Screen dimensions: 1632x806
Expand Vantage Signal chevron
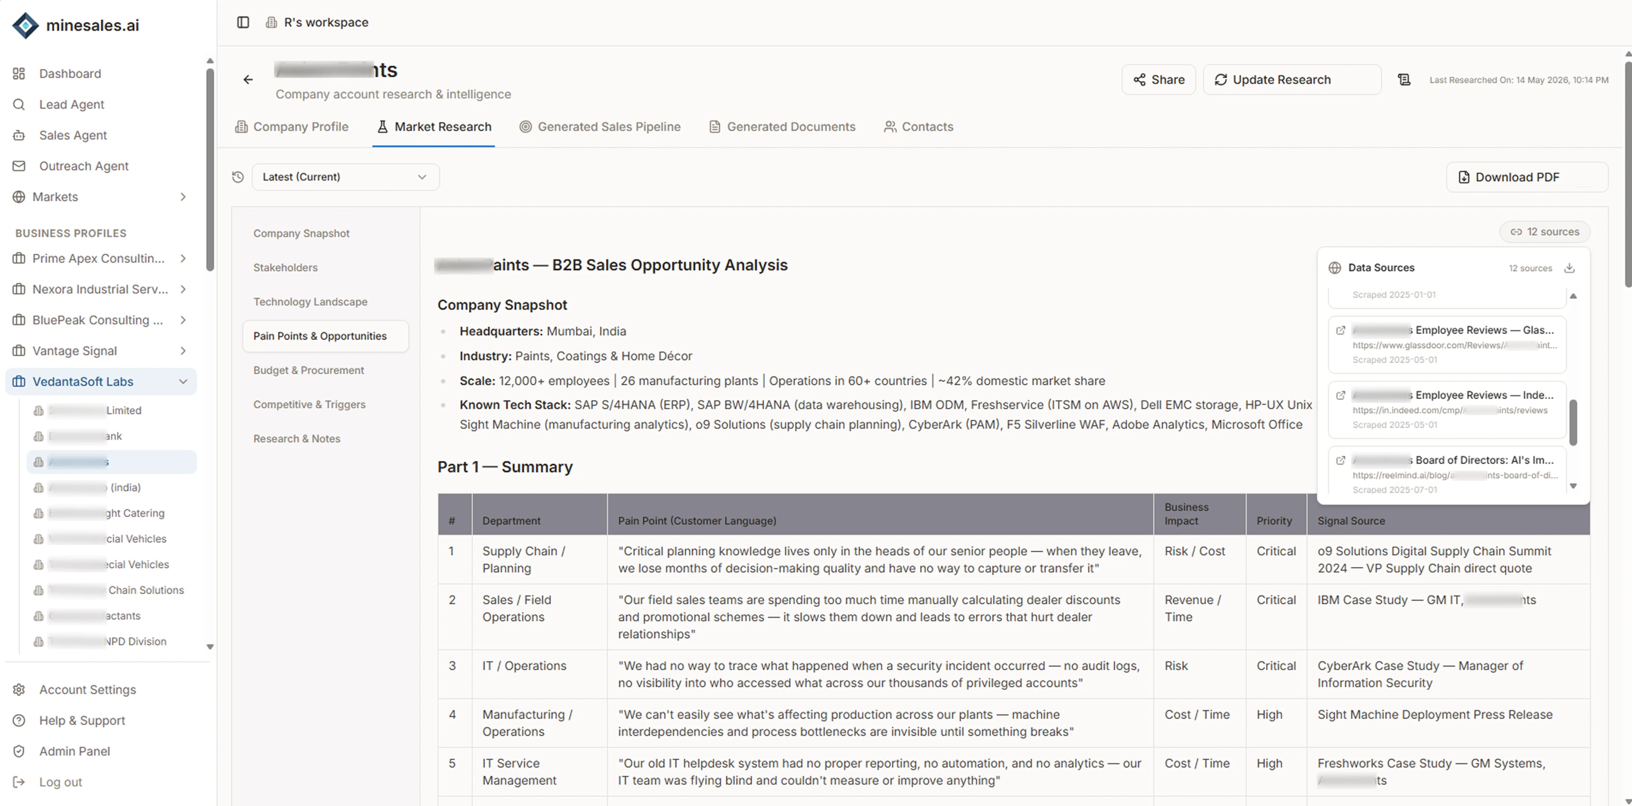pos(183,351)
